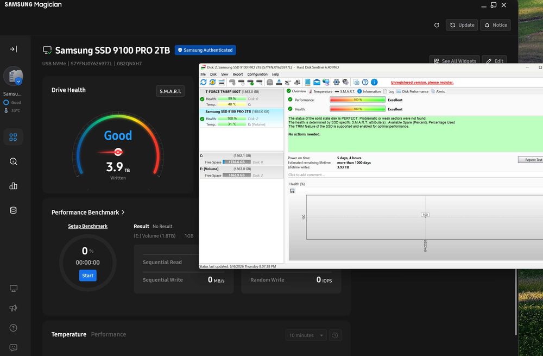Open the dashboard grid icon in the Magician sidebar
This screenshot has height=356, width=543.
(x=13, y=138)
